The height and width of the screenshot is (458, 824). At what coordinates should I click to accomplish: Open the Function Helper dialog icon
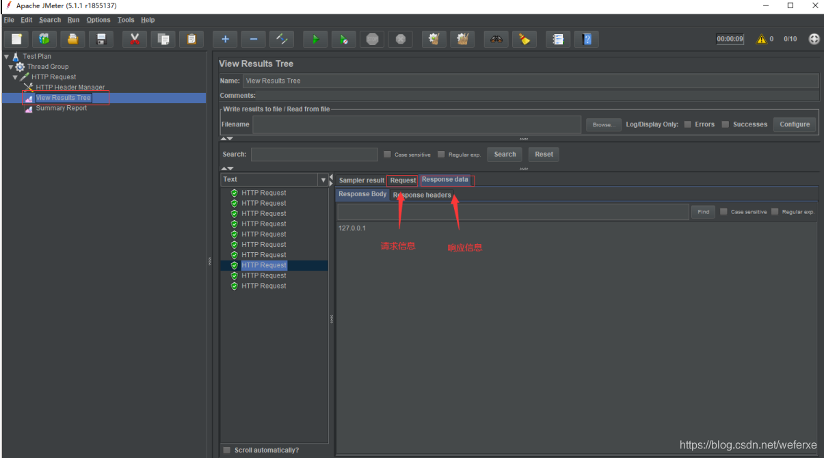(558, 39)
